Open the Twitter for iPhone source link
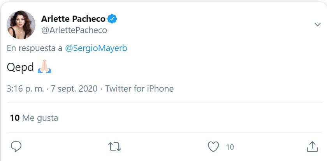 point(139,88)
